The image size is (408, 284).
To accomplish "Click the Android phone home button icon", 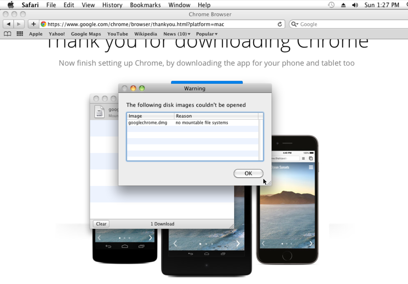I will [125, 246].
